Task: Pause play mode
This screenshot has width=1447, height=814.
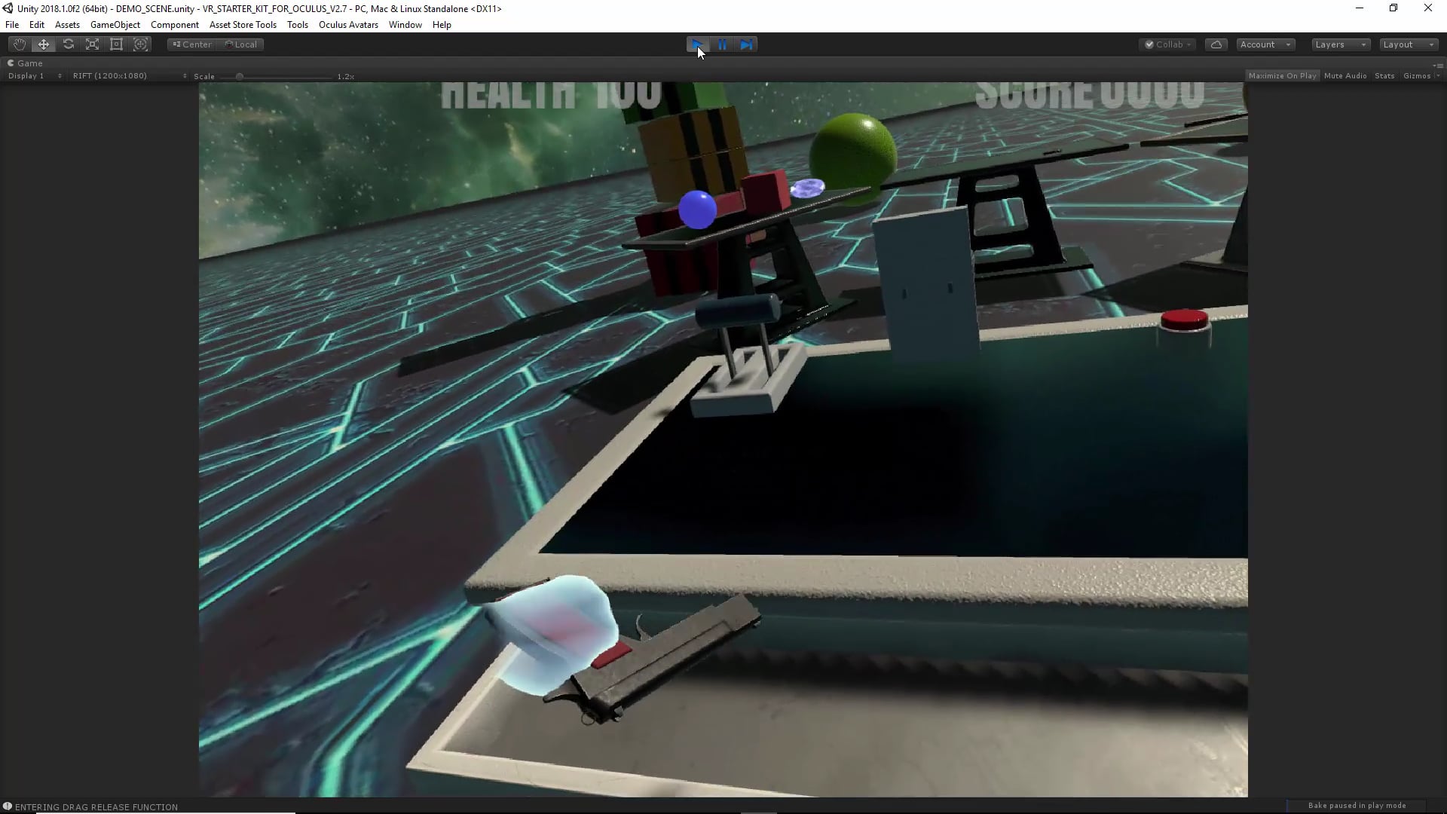Action: [721, 44]
